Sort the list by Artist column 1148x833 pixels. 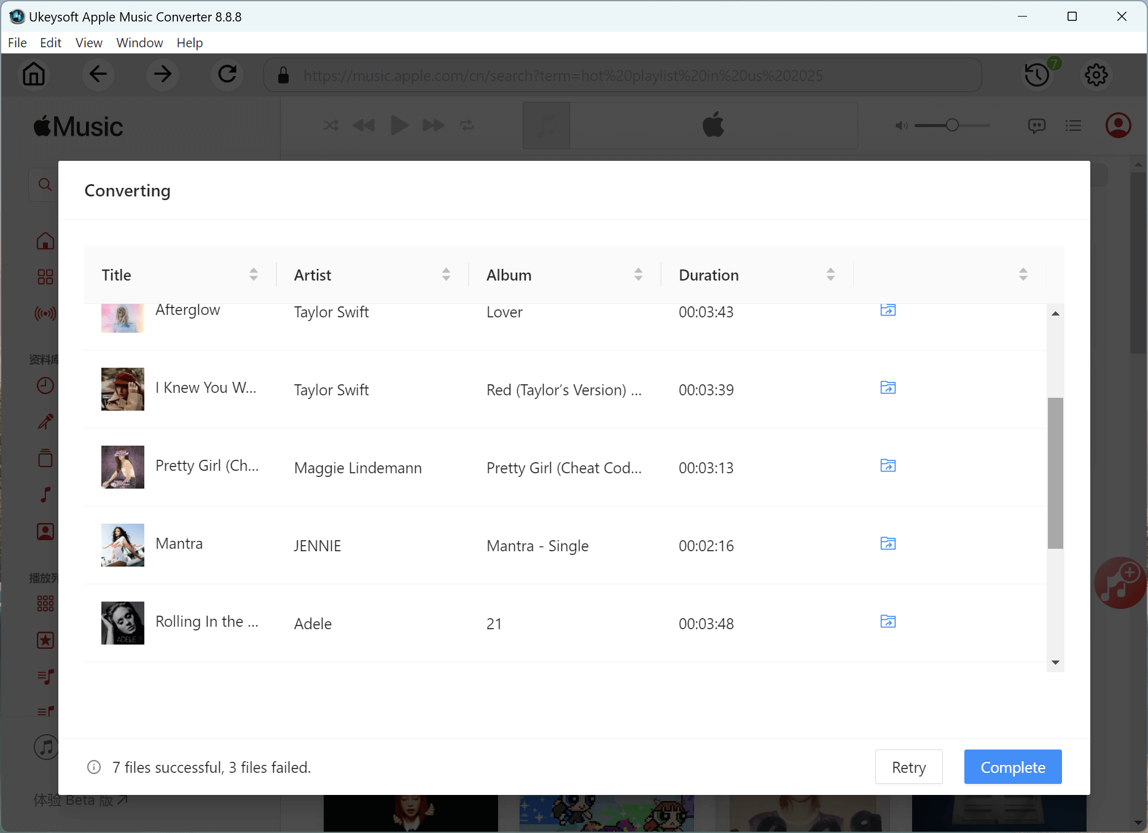pos(446,274)
